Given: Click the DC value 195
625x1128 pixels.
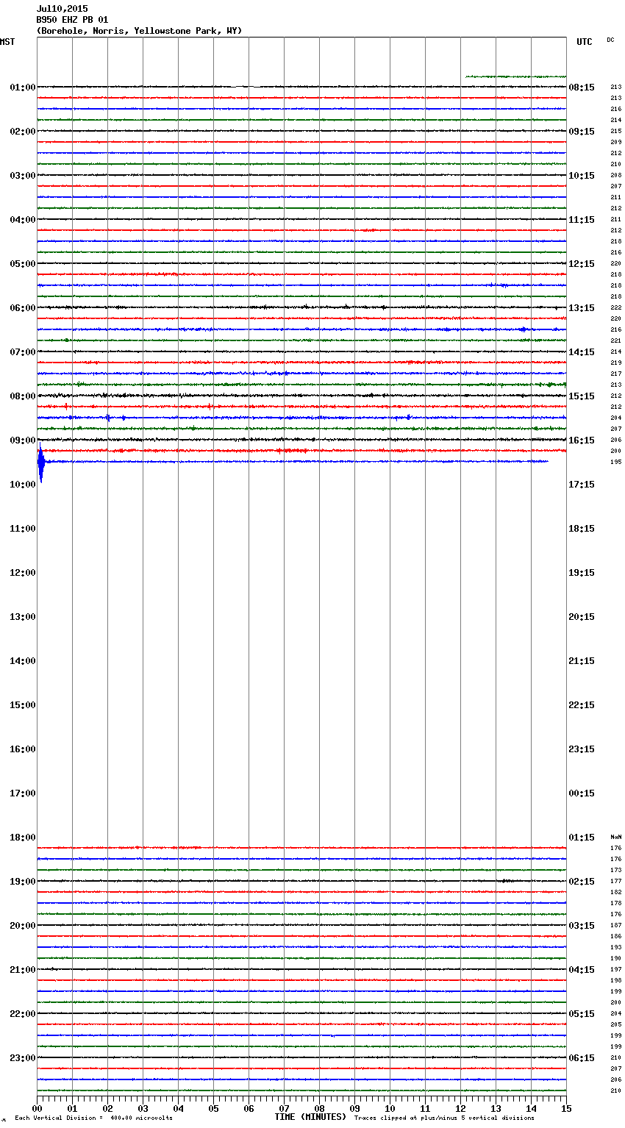Looking at the screenshot, I should tap(616, 462).
